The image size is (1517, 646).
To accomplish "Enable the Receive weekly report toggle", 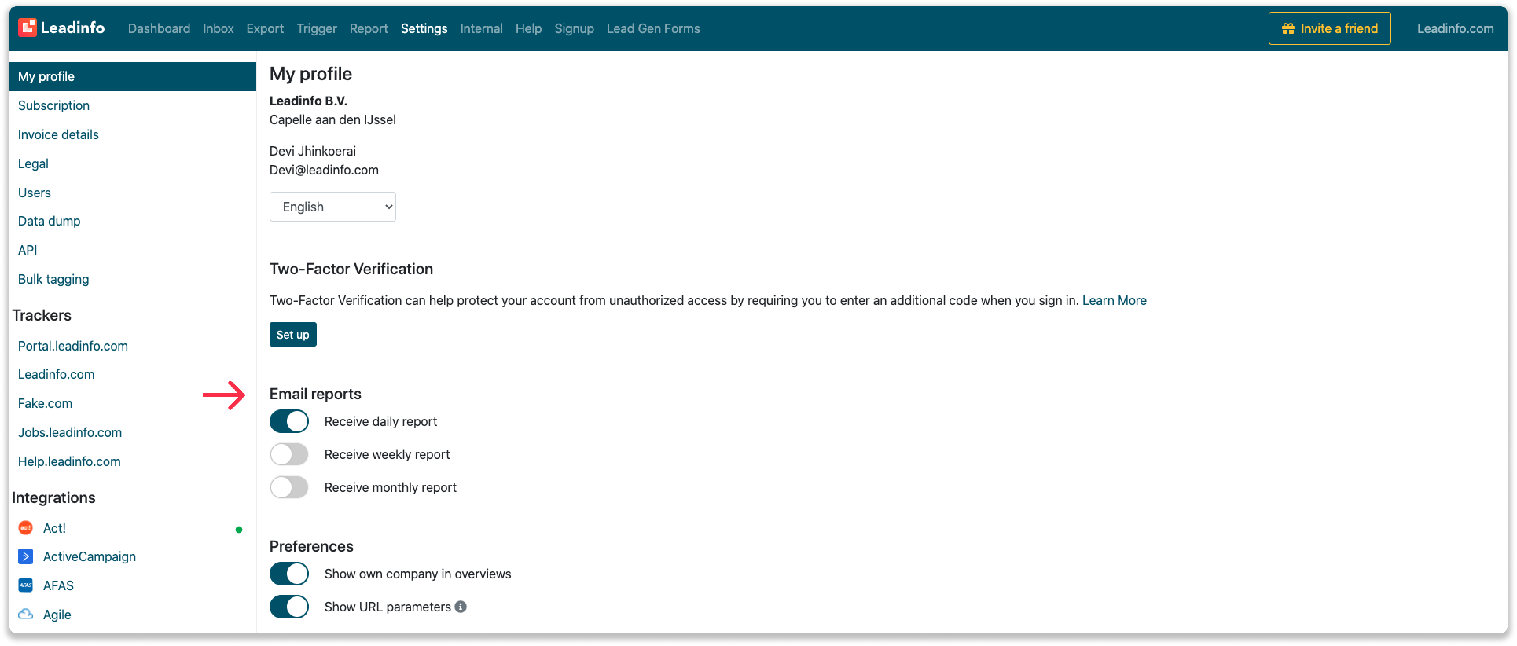I will tap(289, 454).
